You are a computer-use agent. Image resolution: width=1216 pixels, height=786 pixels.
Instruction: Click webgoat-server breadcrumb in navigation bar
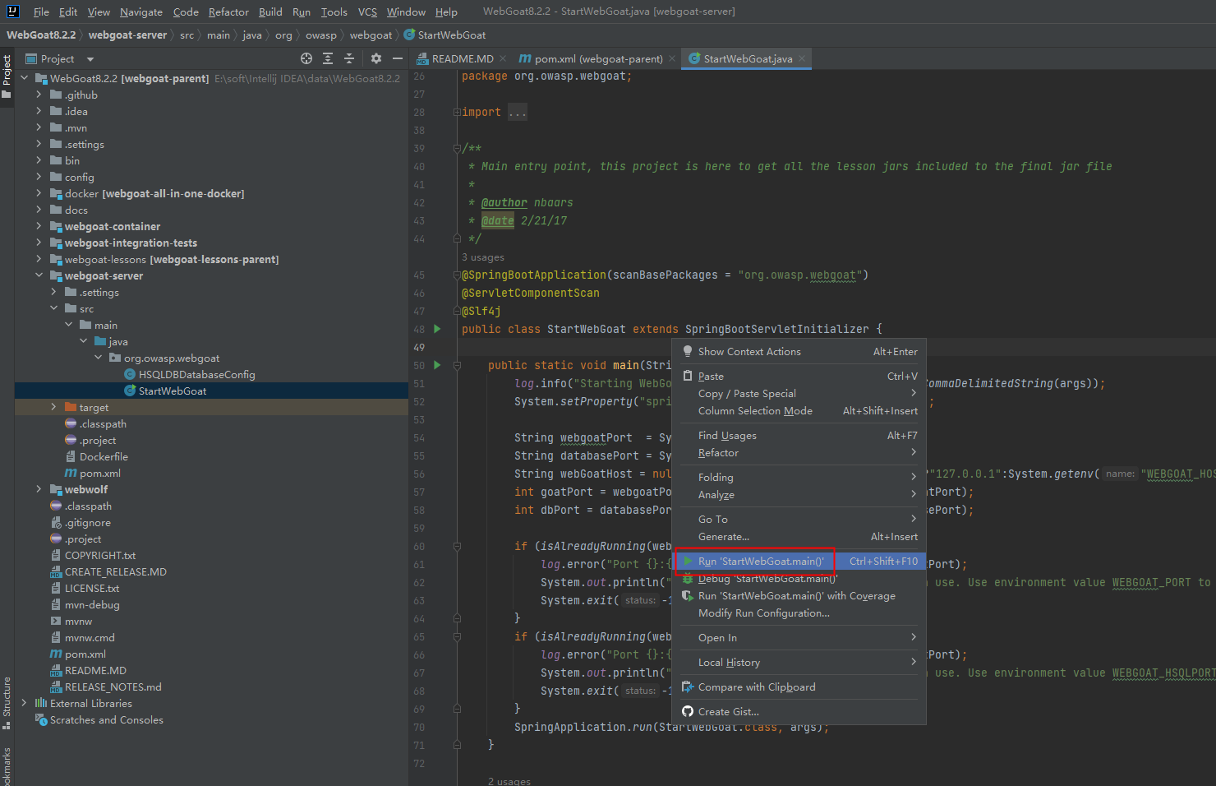coord(127,35)
